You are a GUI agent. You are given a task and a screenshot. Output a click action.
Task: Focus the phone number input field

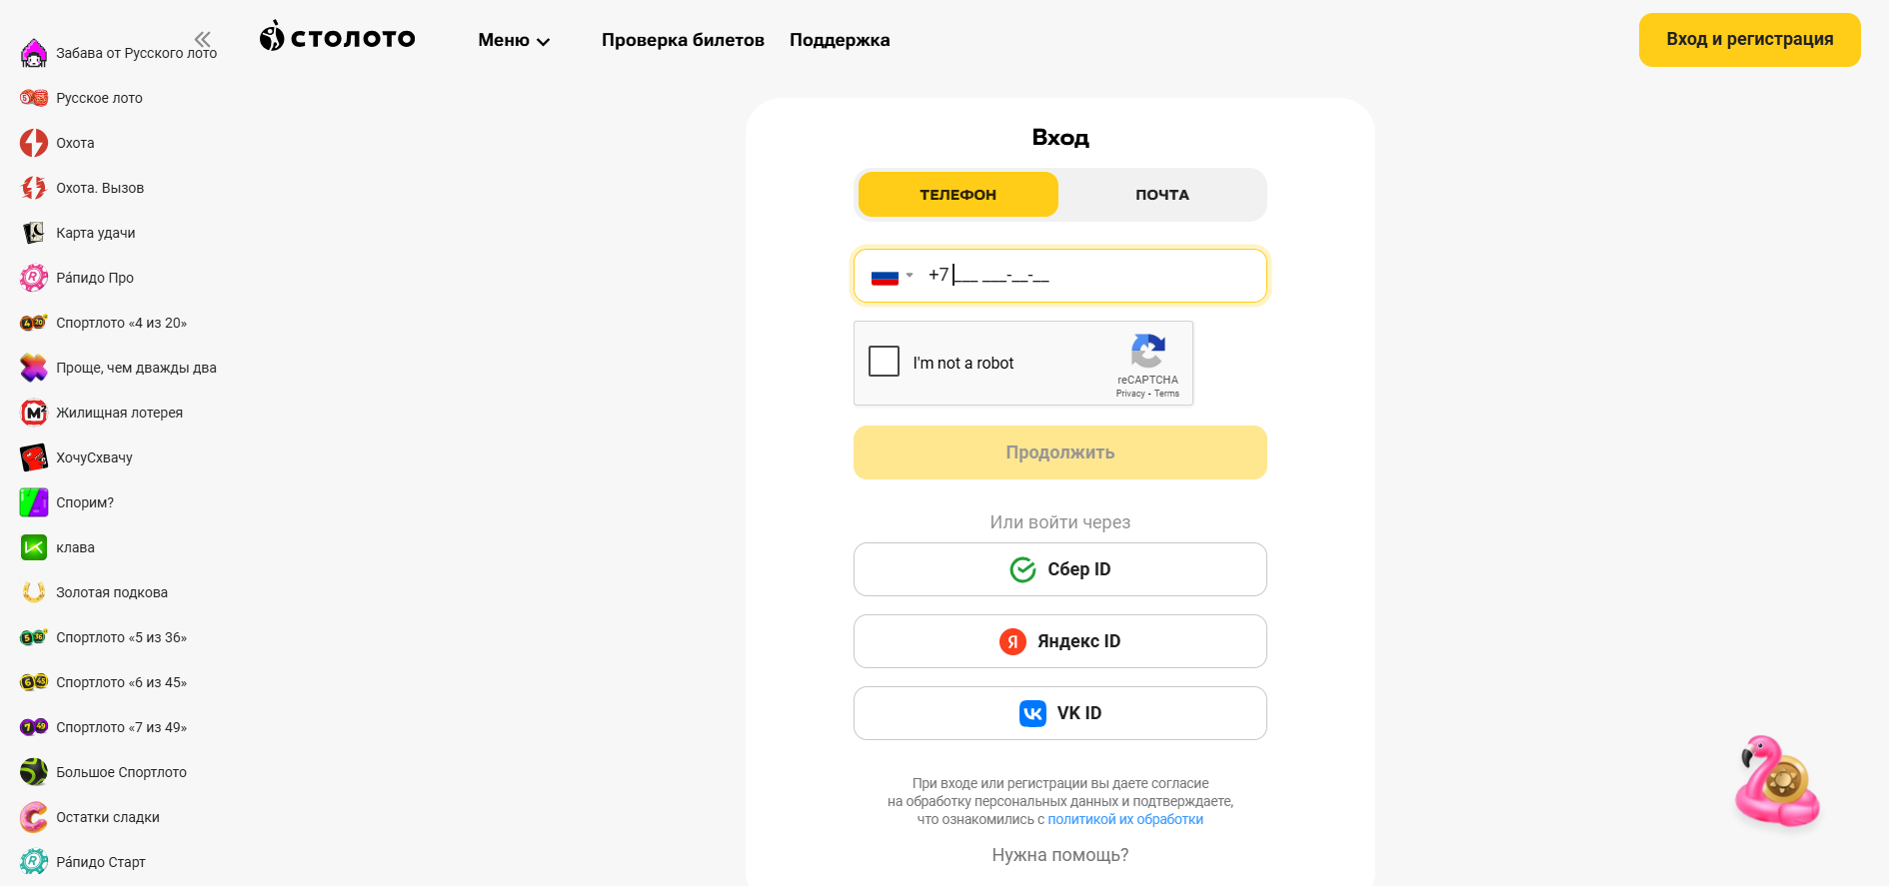coord(1089,276)
